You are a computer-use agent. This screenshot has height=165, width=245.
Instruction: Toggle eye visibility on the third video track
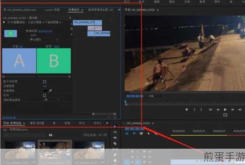point(150,162)
